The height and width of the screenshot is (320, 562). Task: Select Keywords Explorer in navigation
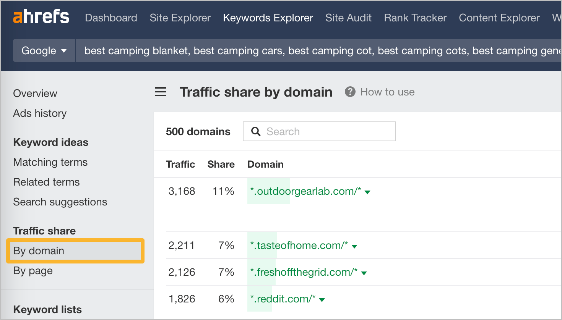click(x=268, y=18)
